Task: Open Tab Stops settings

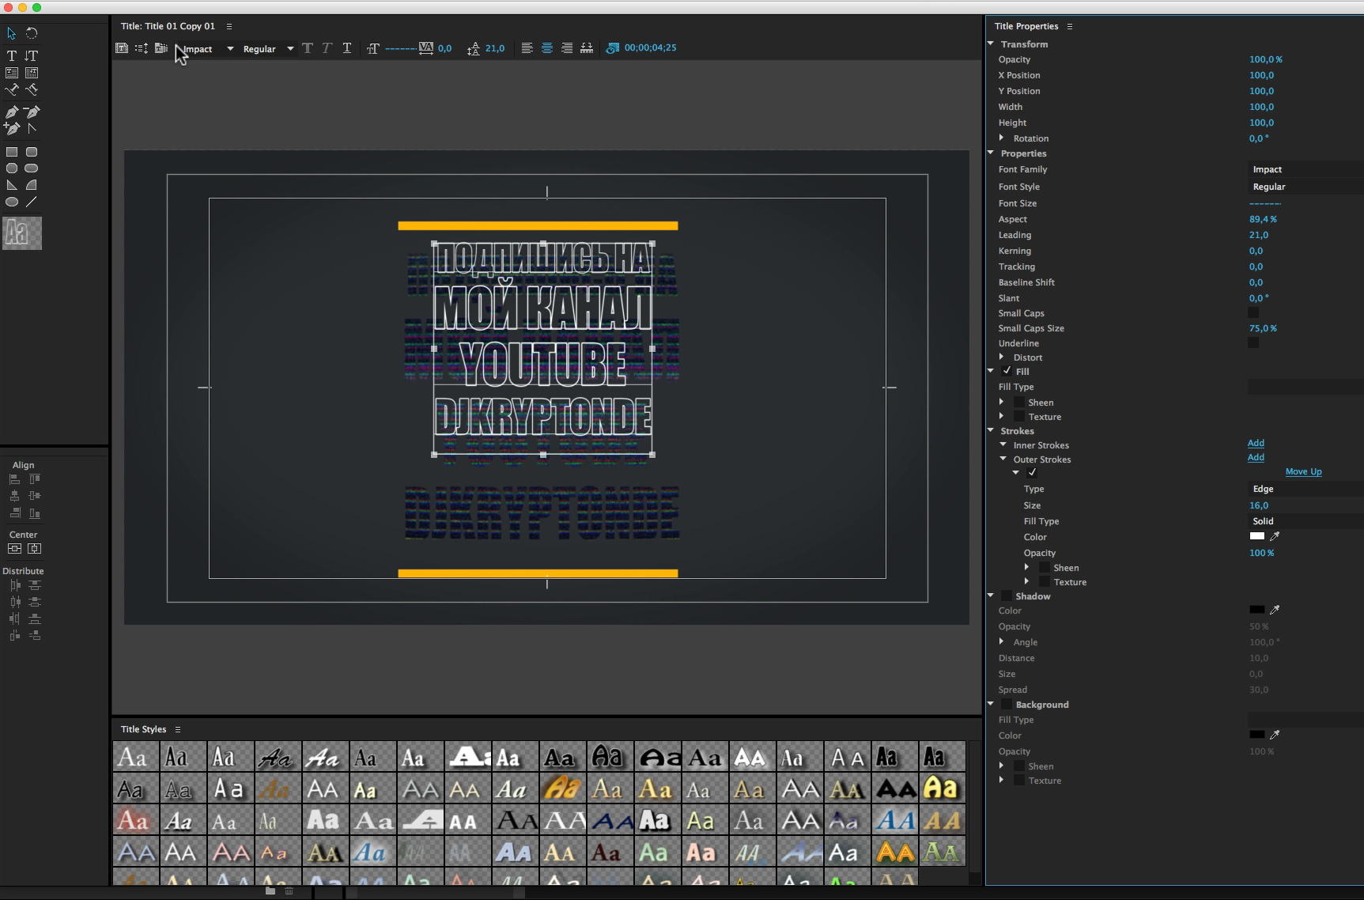Action: point(587,48)
